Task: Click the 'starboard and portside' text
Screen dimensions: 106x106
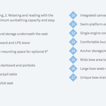Action: [x=18, y=65]
